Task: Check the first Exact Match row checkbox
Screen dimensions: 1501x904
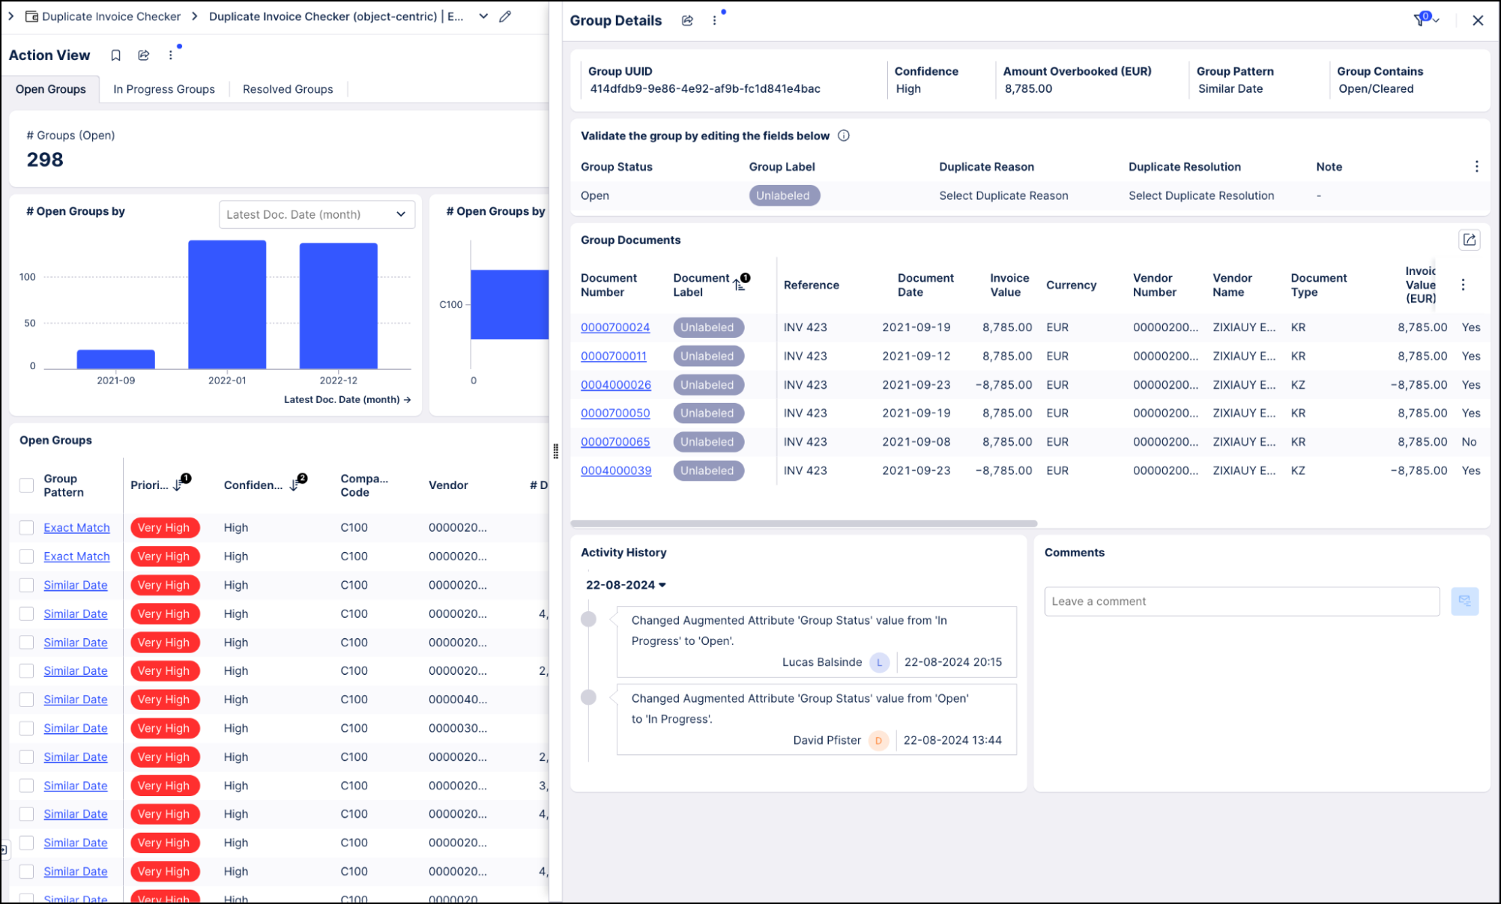Action: coord(27,528)
